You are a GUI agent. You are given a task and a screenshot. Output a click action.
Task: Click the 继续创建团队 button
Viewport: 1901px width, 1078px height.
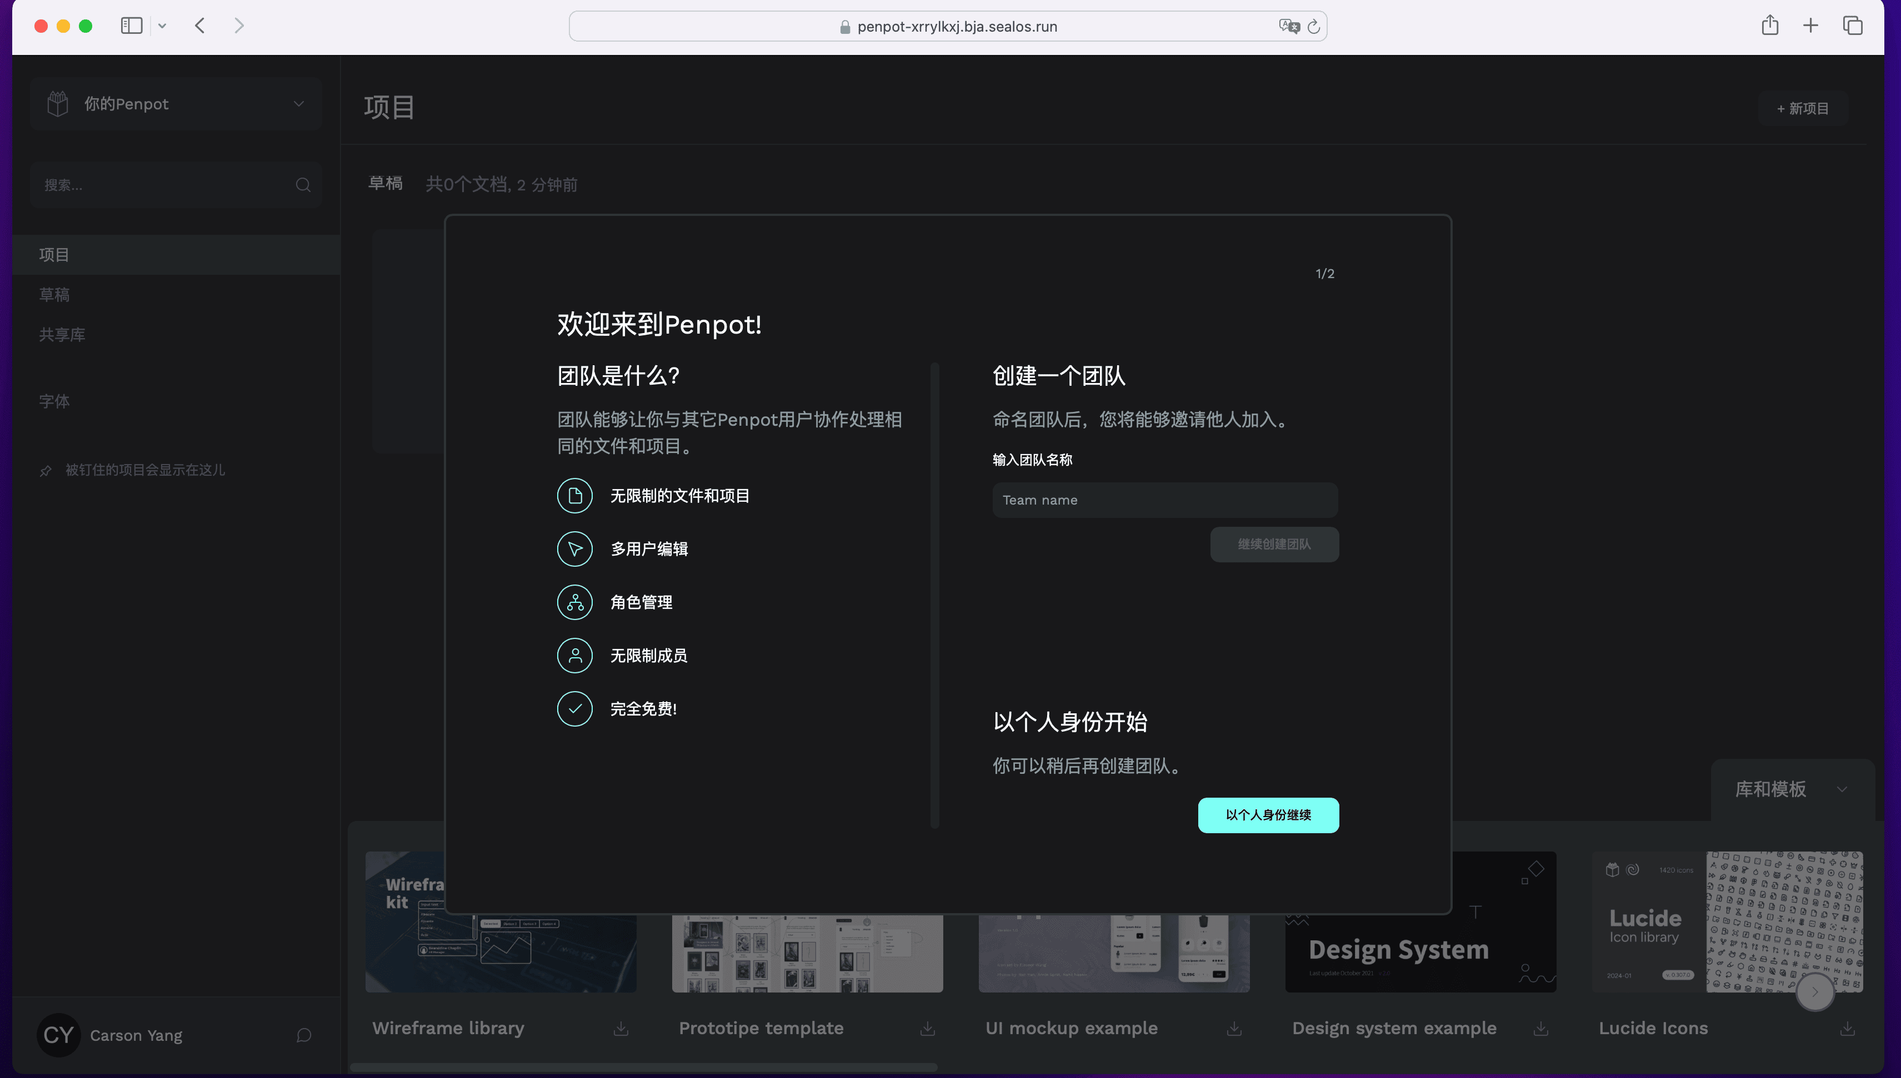click(x=1274, y=545)
